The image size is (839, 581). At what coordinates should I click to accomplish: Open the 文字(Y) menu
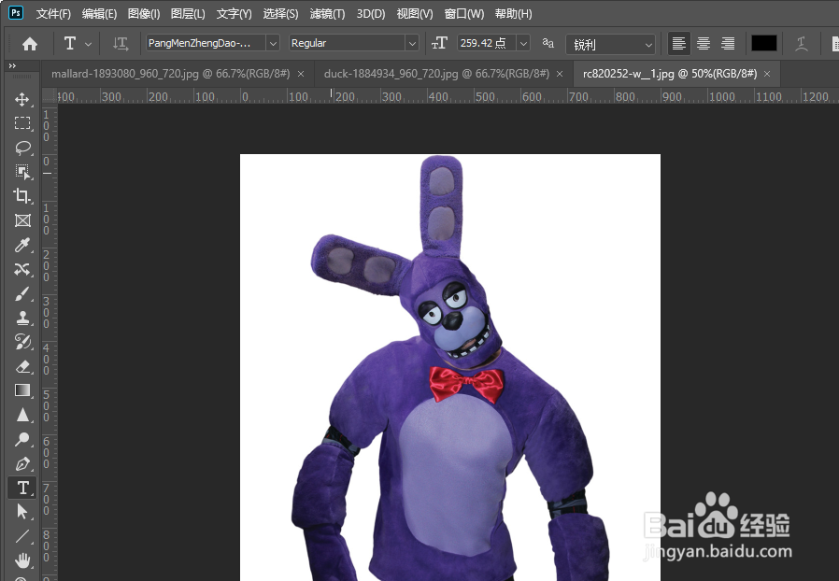[234, 14]
